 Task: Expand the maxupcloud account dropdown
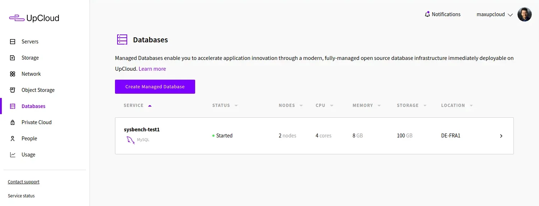pos(495,15)
